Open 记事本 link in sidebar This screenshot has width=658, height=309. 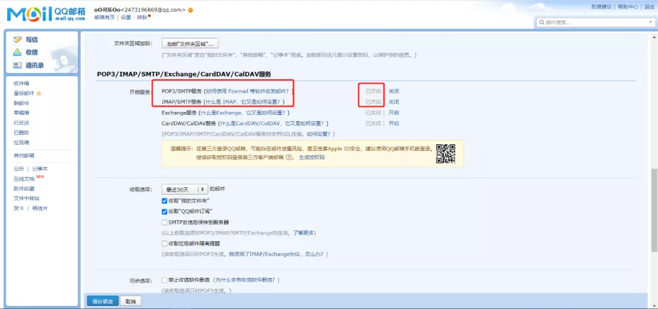pos(40,168)
